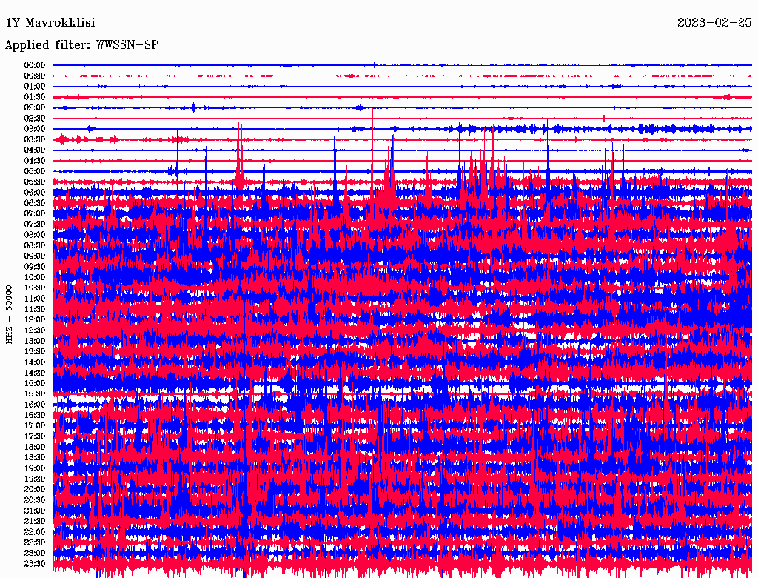Viewport: 758px width, 578px height.
Task: Select the 01:30 time label
Action: pyautogui.click(x=35, y=97)
